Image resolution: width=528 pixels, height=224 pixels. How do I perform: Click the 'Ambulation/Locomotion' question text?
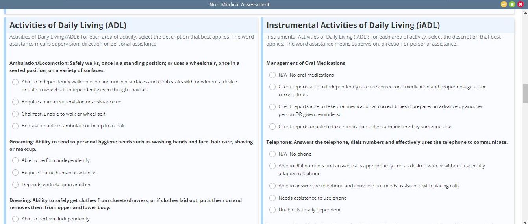[x=124, y=67]
